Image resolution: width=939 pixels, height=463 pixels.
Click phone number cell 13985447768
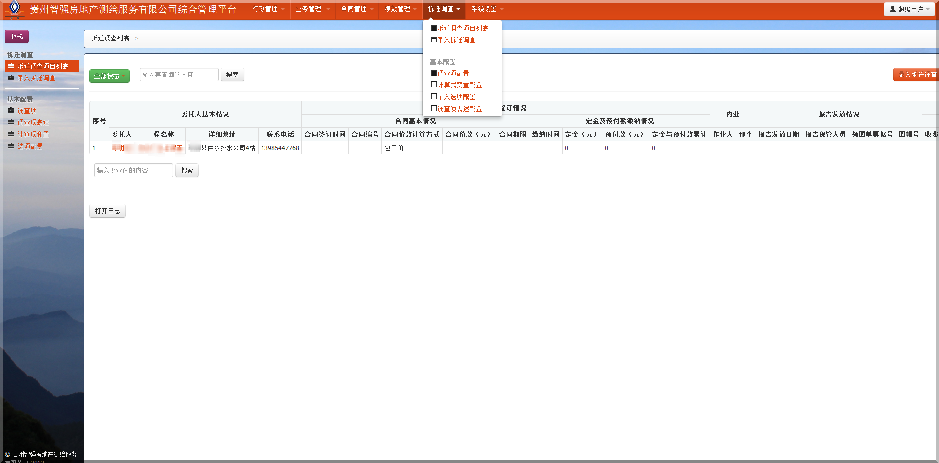click(x=280, y=148)
